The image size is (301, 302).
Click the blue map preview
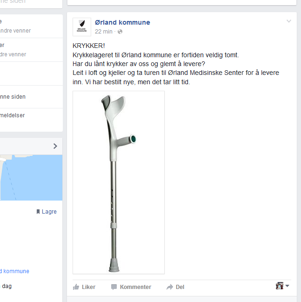click(31, 177)
